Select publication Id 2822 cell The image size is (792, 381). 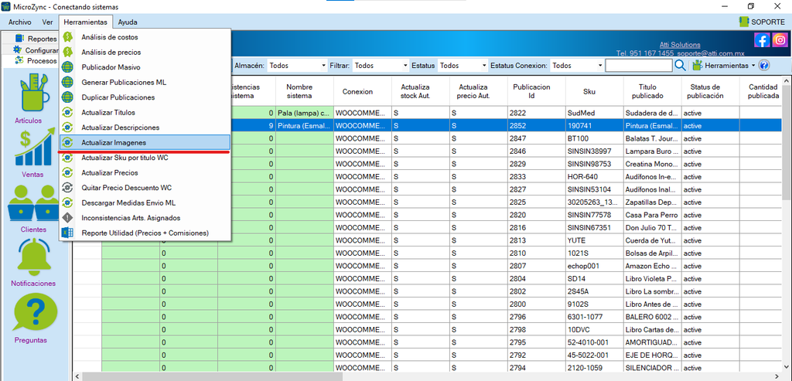point(537,113)
